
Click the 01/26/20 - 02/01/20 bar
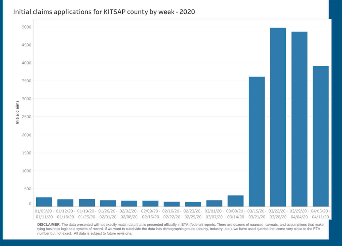tap(108, 203)
